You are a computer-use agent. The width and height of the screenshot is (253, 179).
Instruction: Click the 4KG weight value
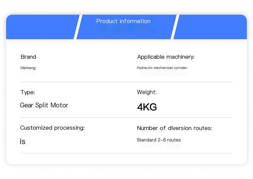click(x=147, y=107)
